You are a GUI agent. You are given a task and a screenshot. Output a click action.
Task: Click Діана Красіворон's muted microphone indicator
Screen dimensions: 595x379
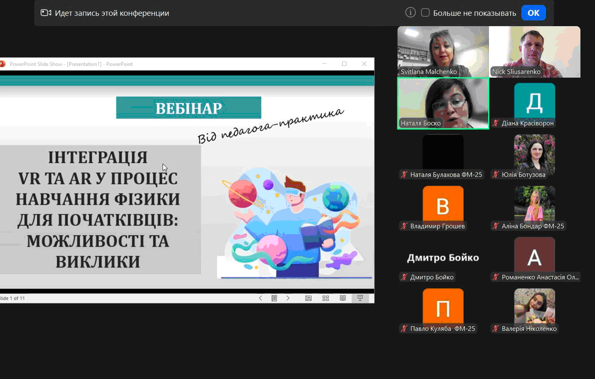pyautogui.click(x=495, y=123)
